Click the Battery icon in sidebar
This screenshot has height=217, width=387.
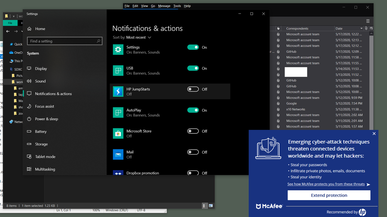pyautogui.click(x=29, y=131)
